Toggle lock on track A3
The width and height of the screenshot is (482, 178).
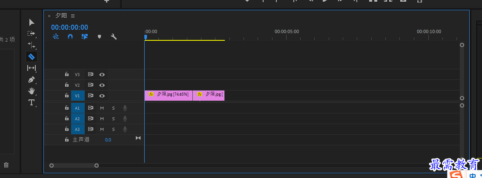(x=67, y=129)
